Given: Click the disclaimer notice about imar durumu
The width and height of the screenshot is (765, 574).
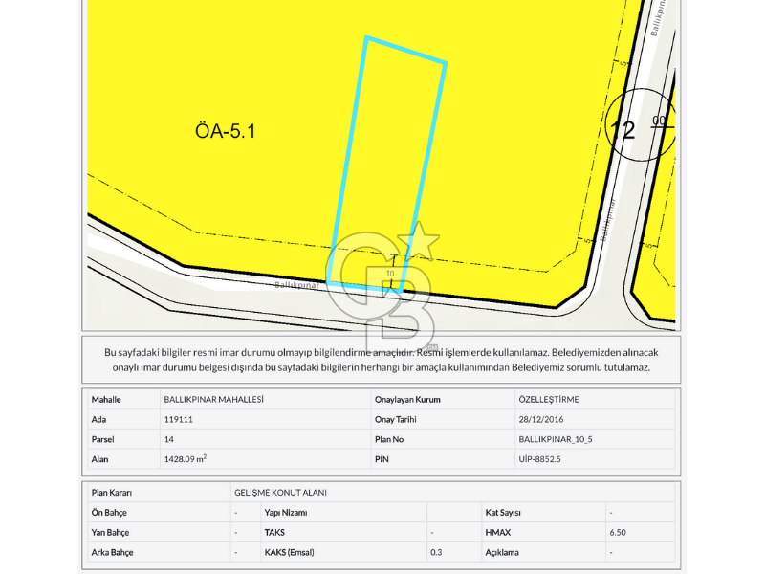Looking at the screenshot, I should pos(381,360).
